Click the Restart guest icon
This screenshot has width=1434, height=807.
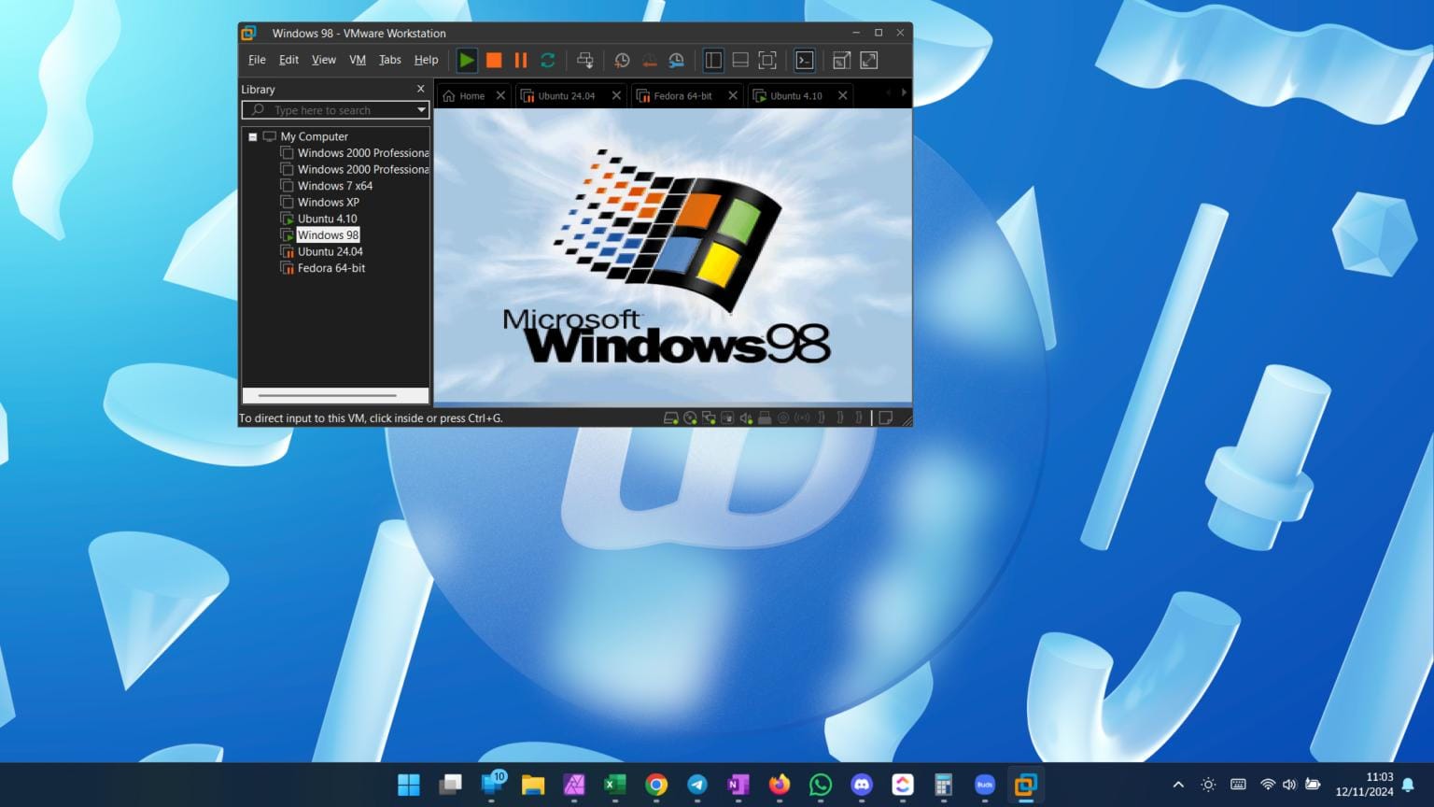click(x=548, y=61)
